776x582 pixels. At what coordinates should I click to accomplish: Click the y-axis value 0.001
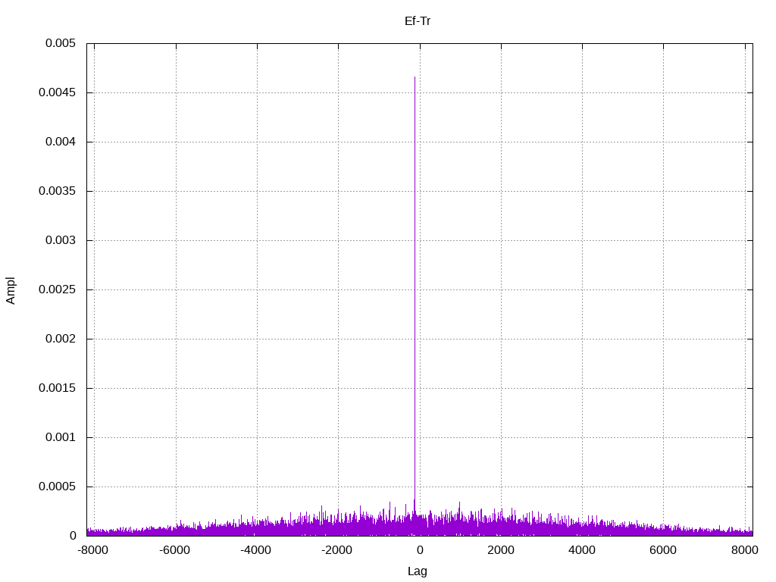61,437
